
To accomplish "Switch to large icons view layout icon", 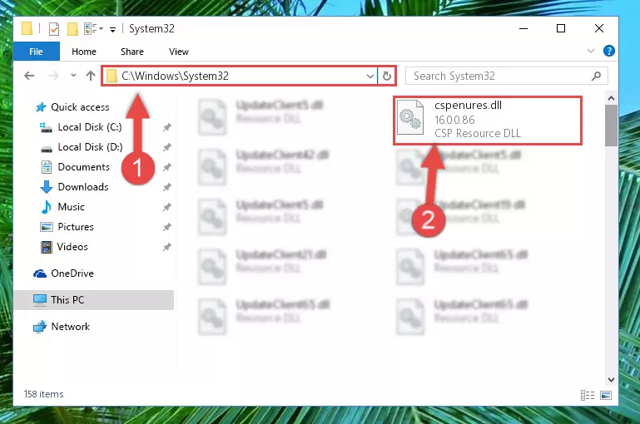I will click(606, 395).
